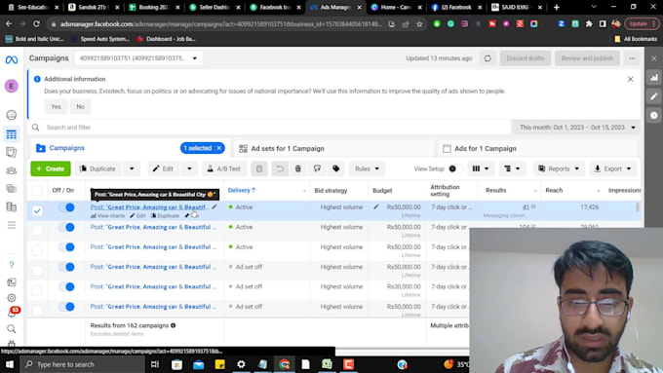Click the A/B Test button
Screen dimensions: 663x373
223,168
